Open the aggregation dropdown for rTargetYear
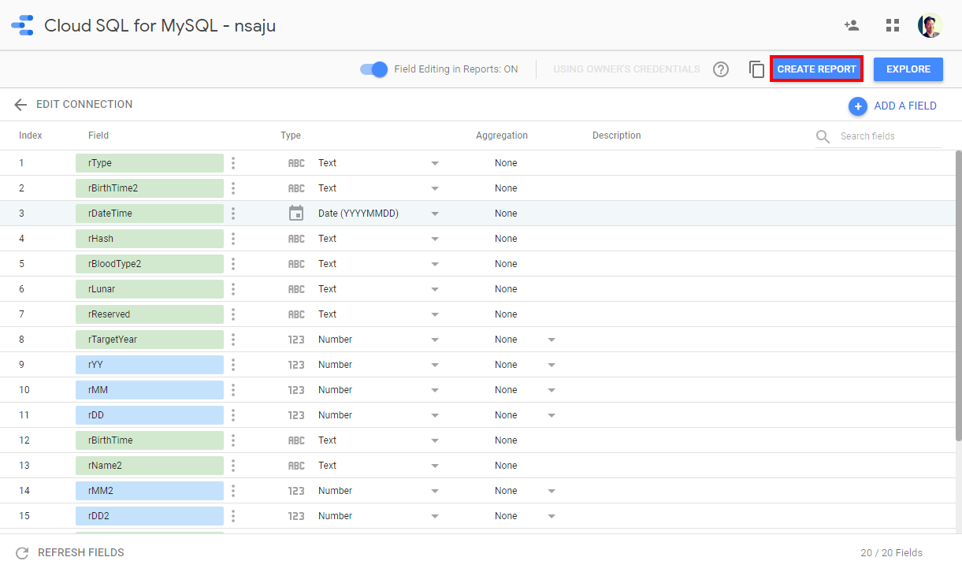The height and width of the screenshot is (572, 962). point(552,340)
